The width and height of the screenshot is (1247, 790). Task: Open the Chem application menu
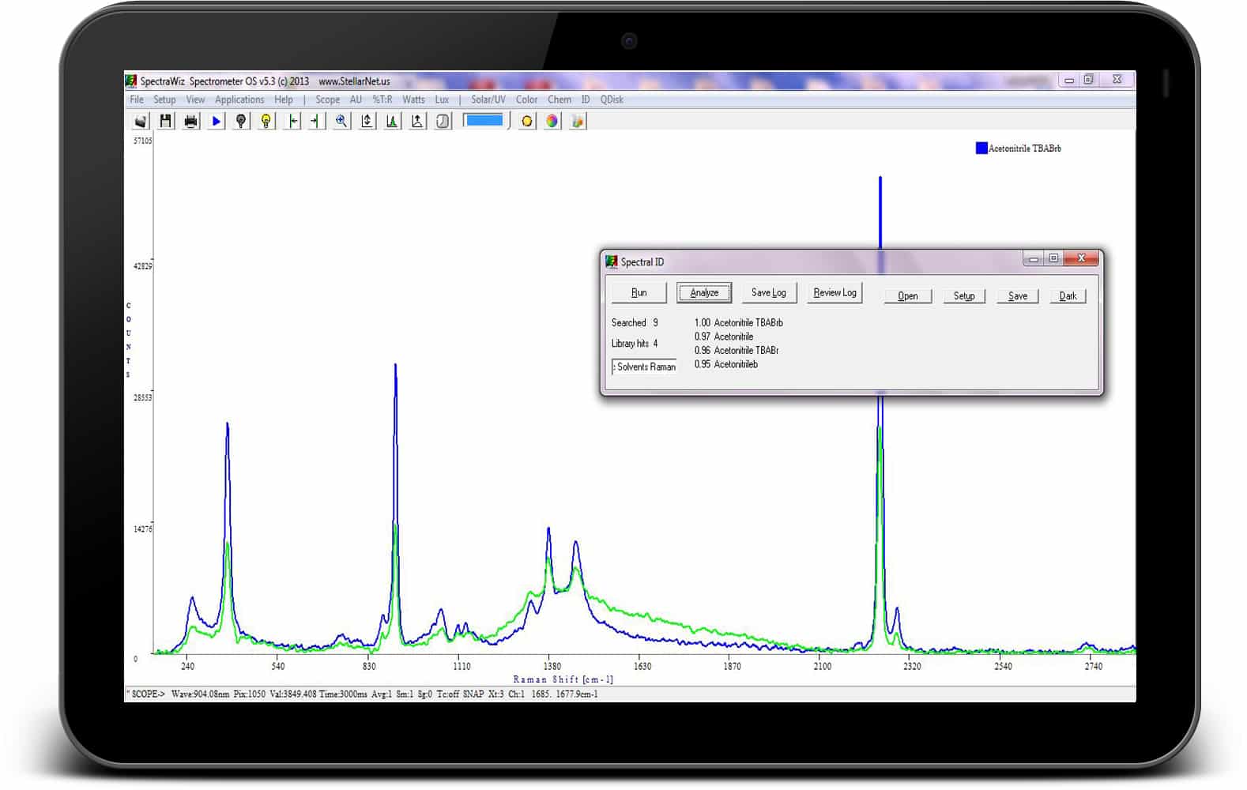point(559,100)
